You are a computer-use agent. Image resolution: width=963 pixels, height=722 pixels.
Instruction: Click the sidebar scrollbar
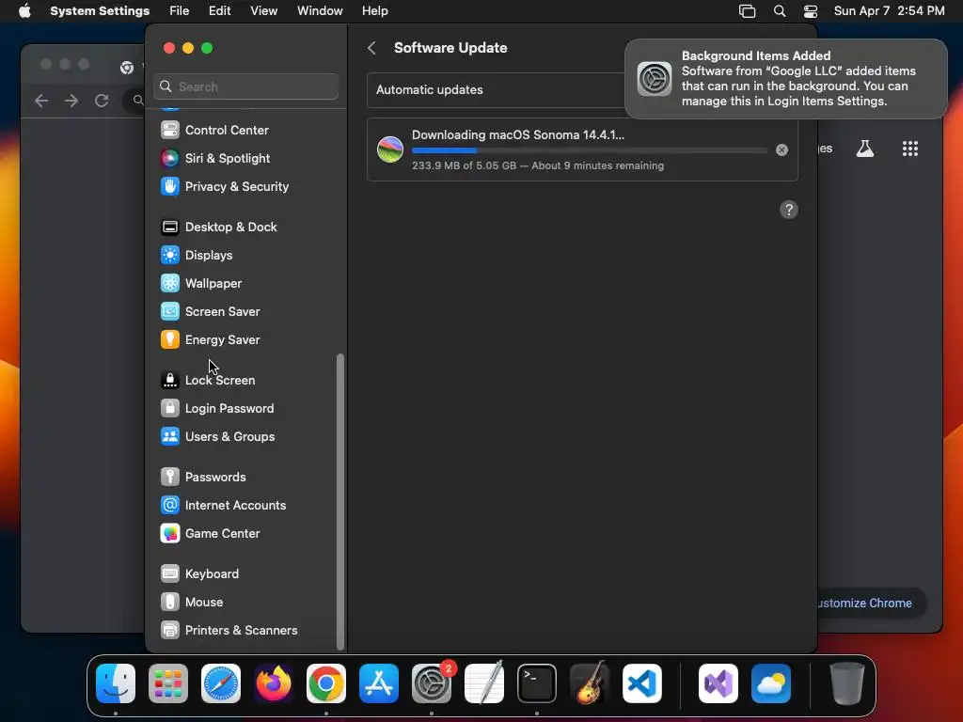click(340, 501)
